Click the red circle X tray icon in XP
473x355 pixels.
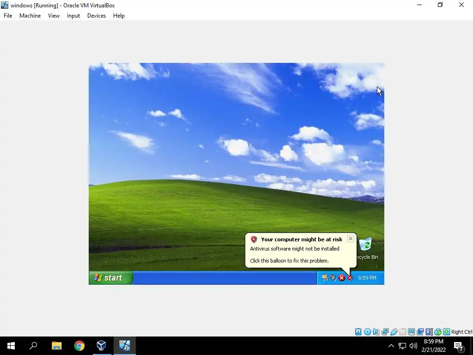coord(341,278)
